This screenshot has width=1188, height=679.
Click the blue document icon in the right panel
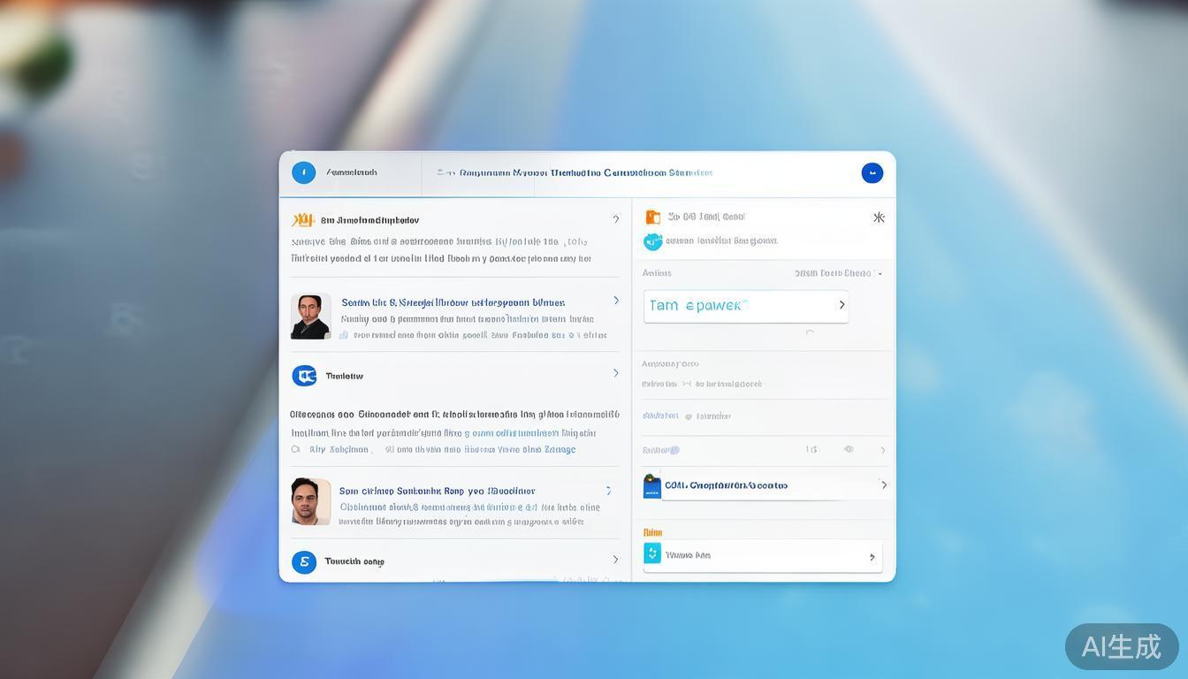(651, 485)
